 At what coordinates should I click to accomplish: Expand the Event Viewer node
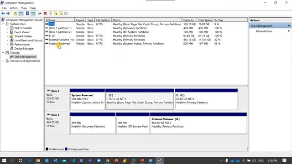click(7, 32)
